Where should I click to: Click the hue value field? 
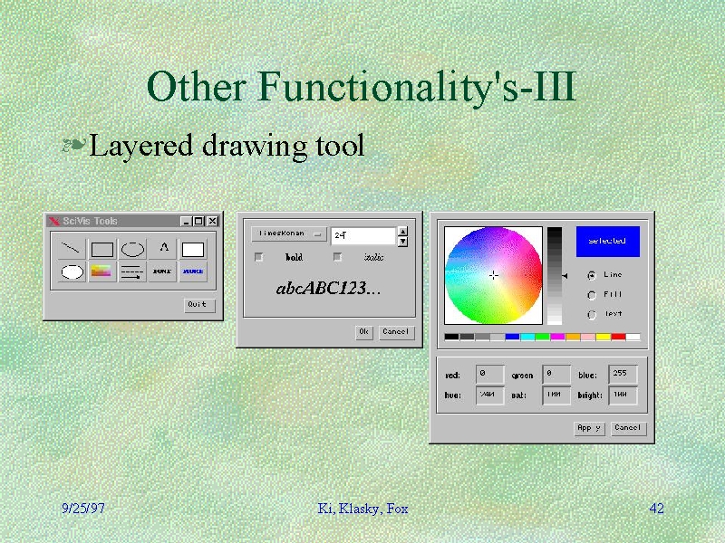(489, 395)
